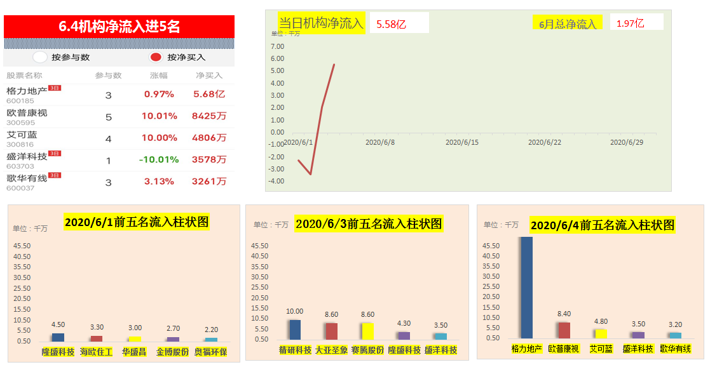The width and height of the screenshot is (710, 367).
Task: Click the 2020/6/22 axis date label
Action: pyautogui.click(x=545, y=142)
